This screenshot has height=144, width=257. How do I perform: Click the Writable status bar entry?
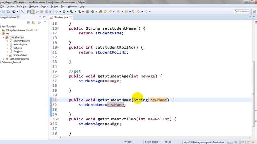coord(129,142)
